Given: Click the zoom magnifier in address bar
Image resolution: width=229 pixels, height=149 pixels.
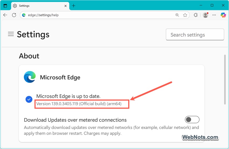Looking at the screenshot, I should (177, 15).
